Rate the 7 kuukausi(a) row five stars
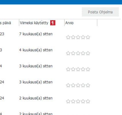Image resolution: width=122 pixels, height=115 pixels. (88, 37)
